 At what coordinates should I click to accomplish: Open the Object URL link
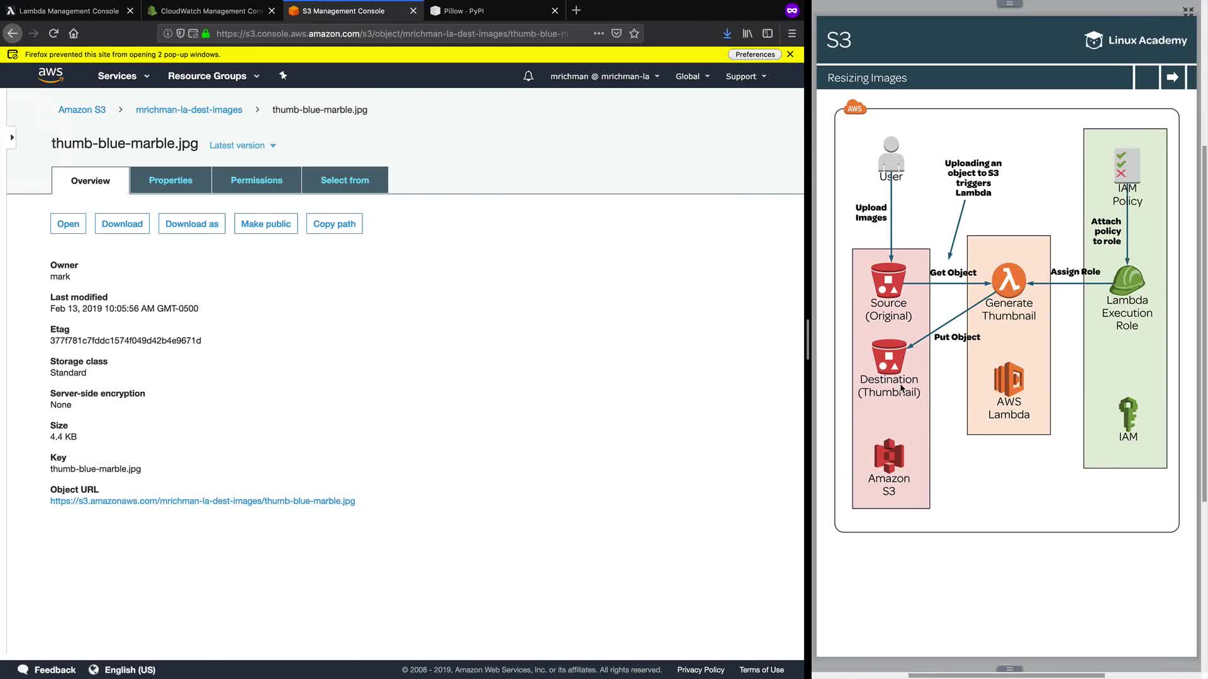point(203,501)
